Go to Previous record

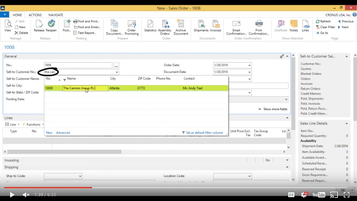pos(346,21)
